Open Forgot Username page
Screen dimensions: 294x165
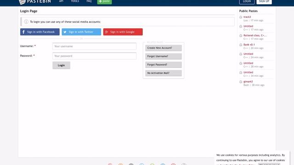click(x=164, y=56)
